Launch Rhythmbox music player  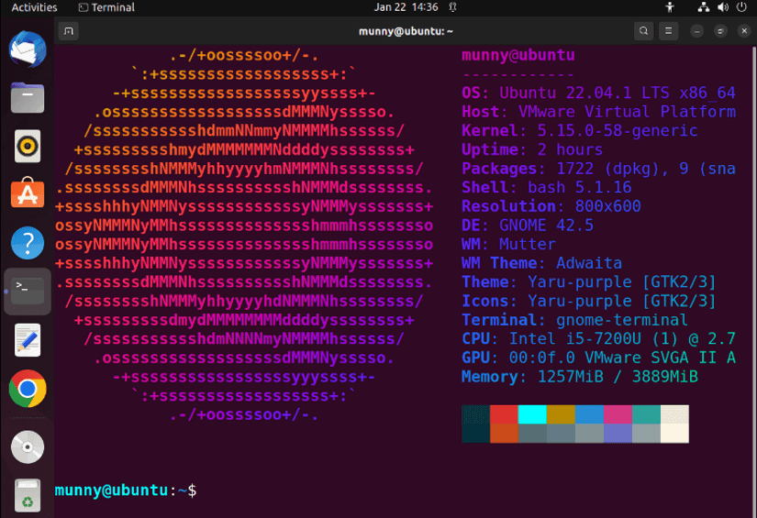[28, 146]
